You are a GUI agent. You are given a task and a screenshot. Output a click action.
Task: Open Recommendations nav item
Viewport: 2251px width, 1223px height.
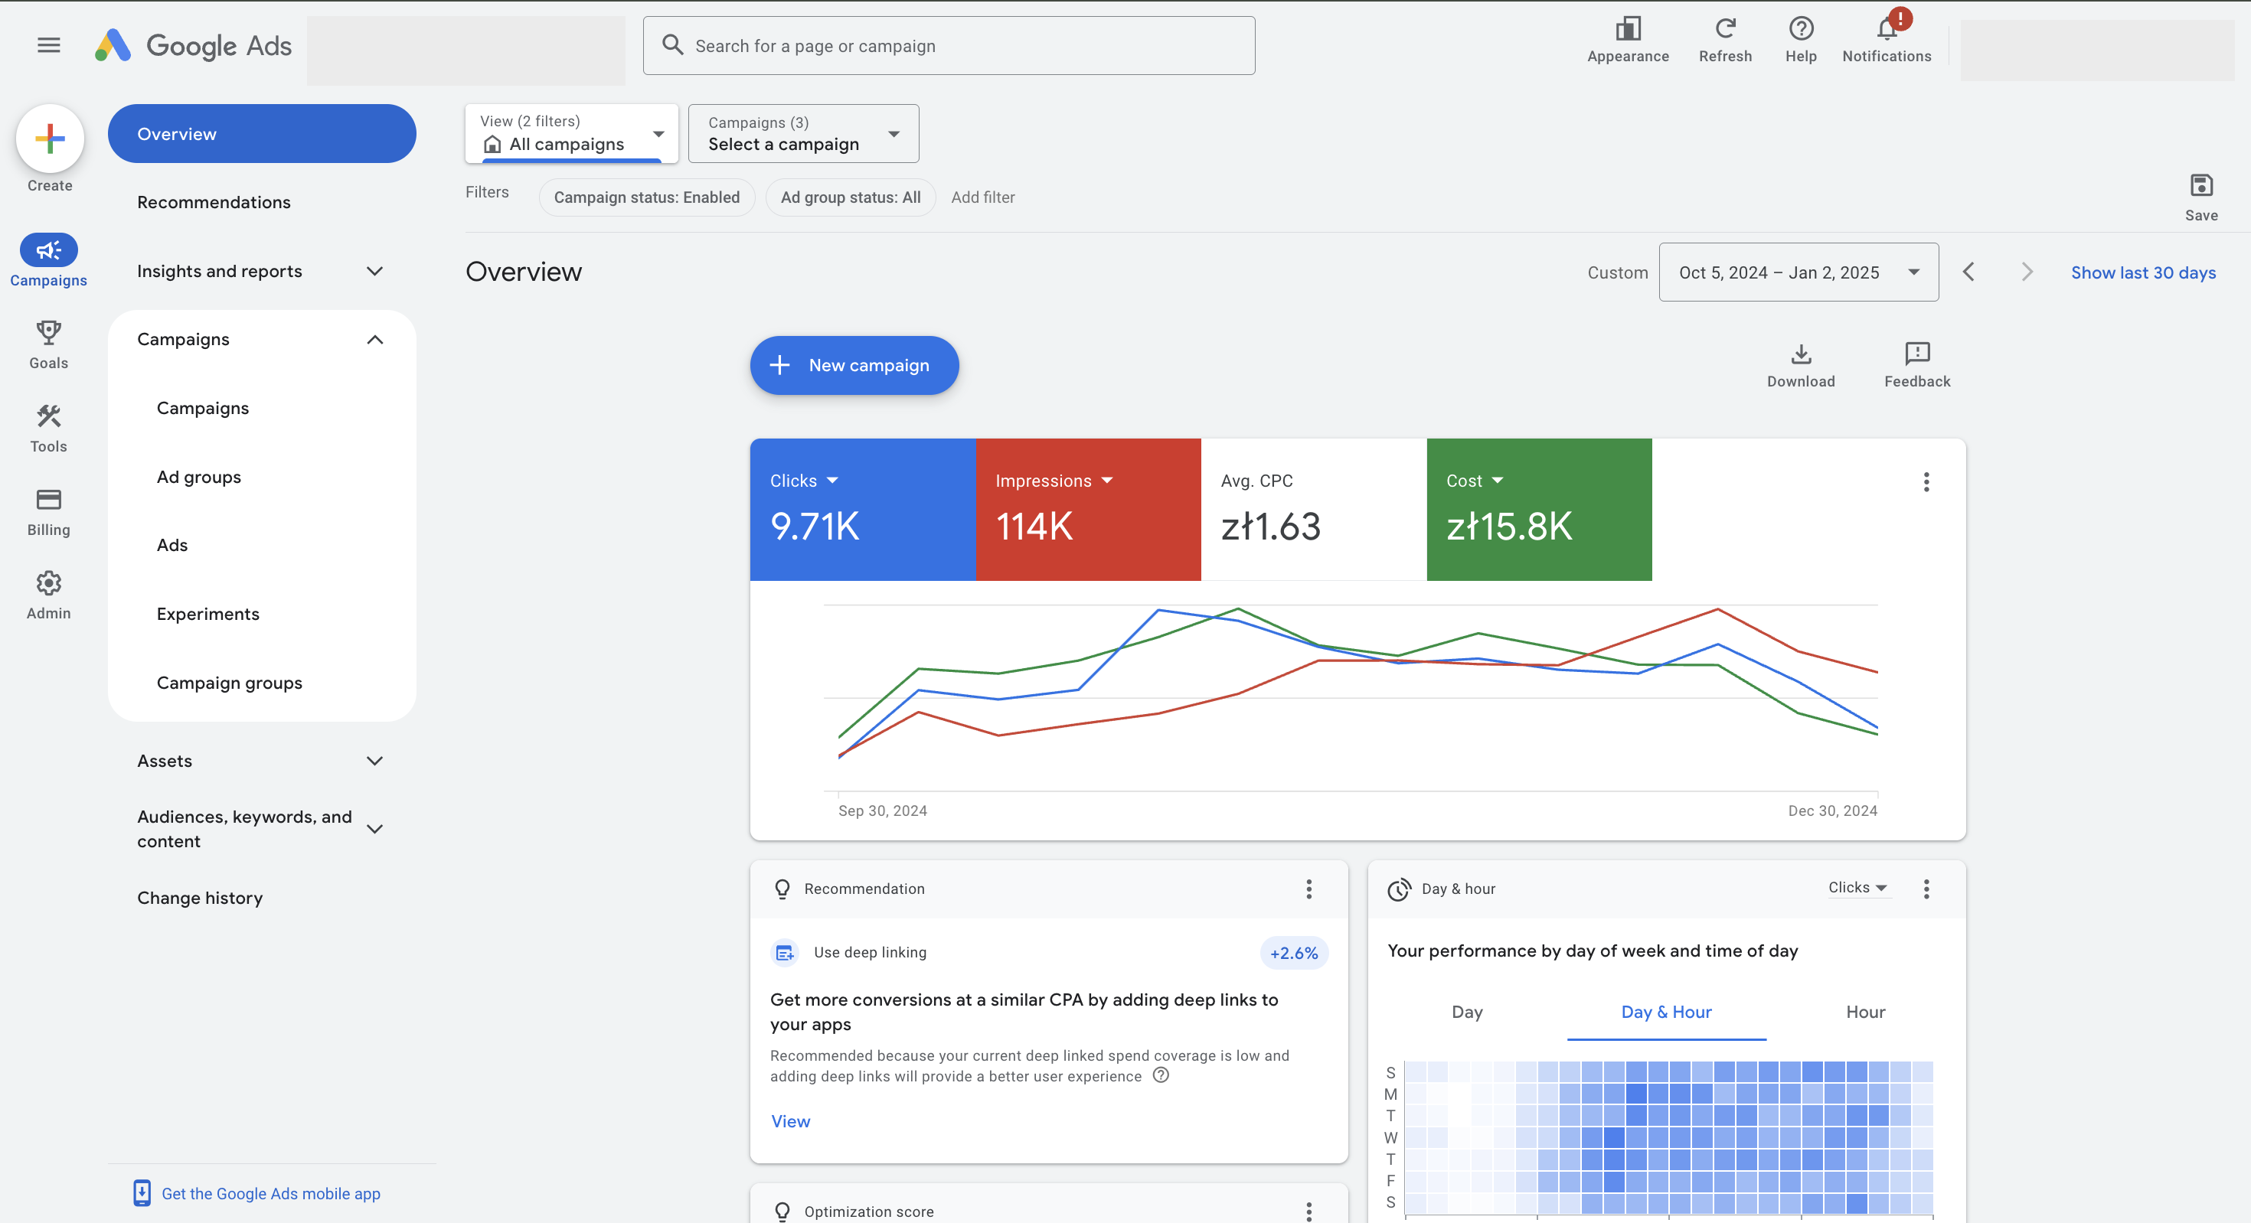coord(213,202)
